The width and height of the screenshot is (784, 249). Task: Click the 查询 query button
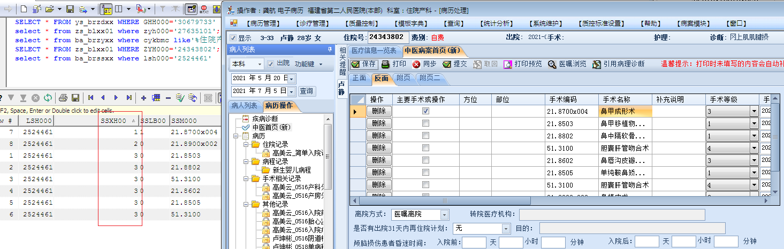(x=306, y=91)
